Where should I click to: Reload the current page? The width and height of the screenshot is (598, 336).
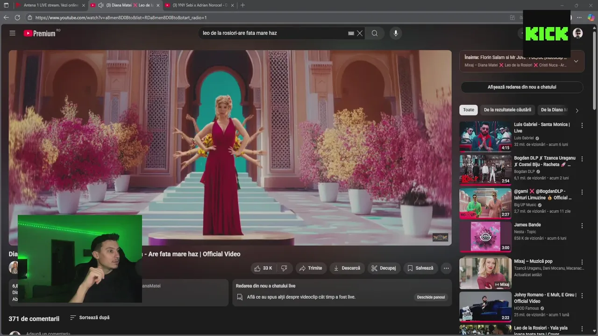tap(17, 18)
